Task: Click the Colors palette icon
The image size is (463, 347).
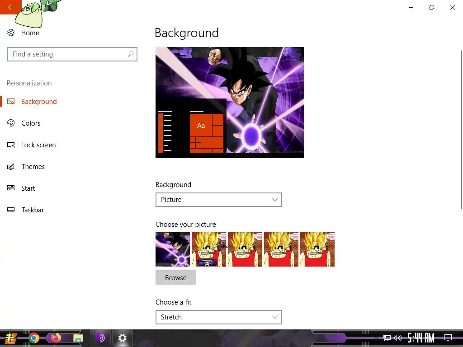Action: pyautogui.click(x=11, y=123)
